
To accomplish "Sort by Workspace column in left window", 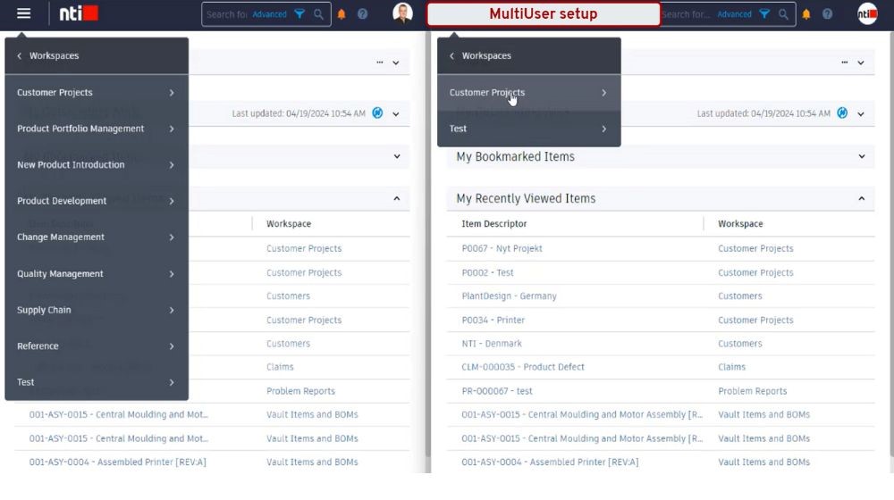I will tap(289, 224).
